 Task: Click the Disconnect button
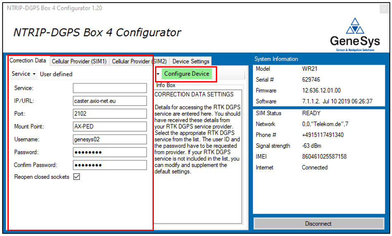(319, 224)
